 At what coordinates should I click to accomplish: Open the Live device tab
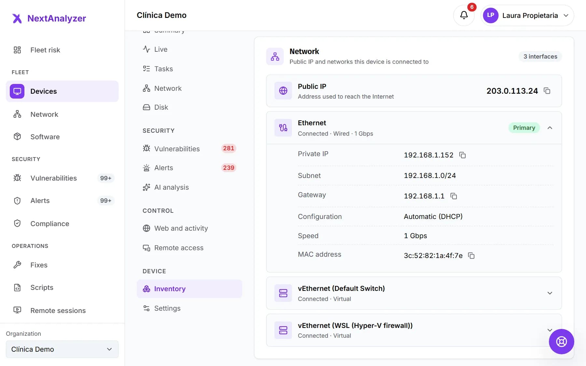(189, 49)
